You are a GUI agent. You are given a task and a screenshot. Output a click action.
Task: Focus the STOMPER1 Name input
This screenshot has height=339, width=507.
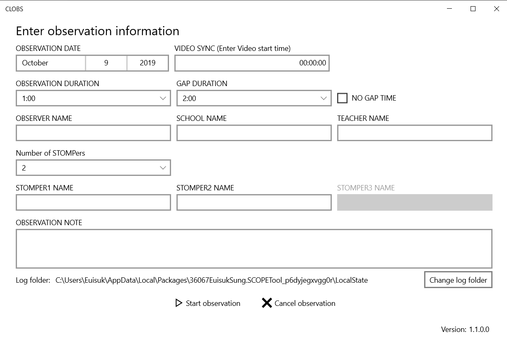point(93,202)
